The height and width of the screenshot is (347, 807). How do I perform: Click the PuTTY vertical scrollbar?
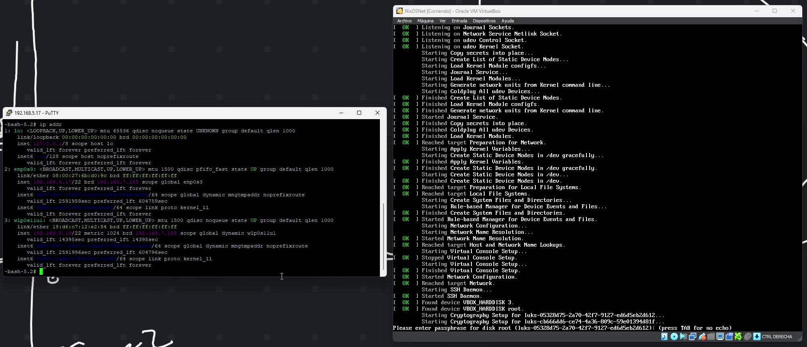pyautogui.click(x=384, y=236)
